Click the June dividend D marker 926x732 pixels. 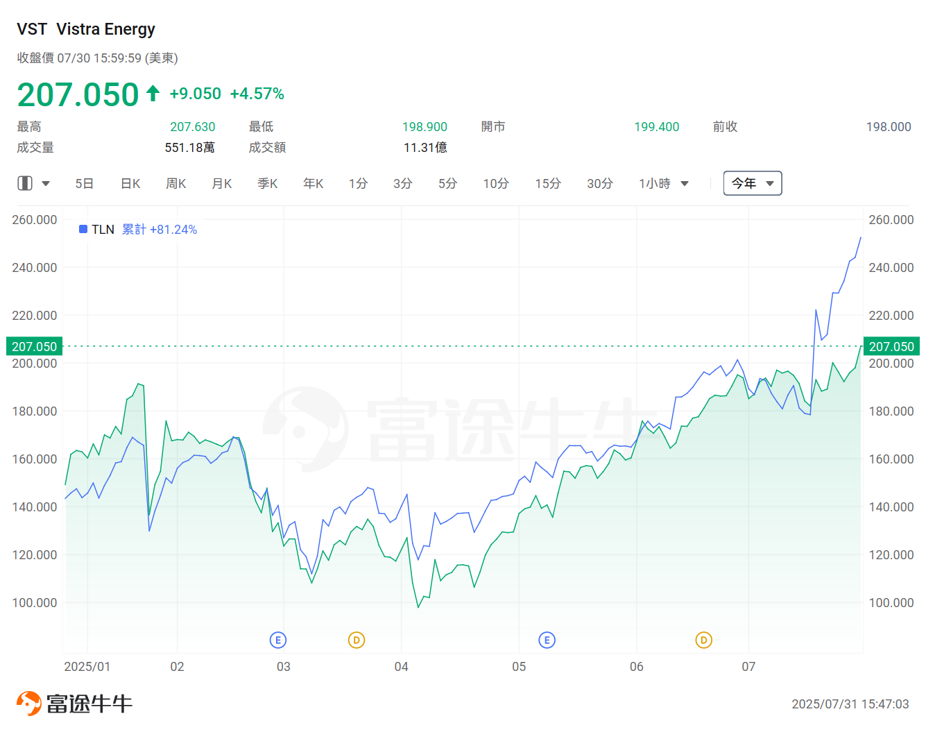point(703,640)
